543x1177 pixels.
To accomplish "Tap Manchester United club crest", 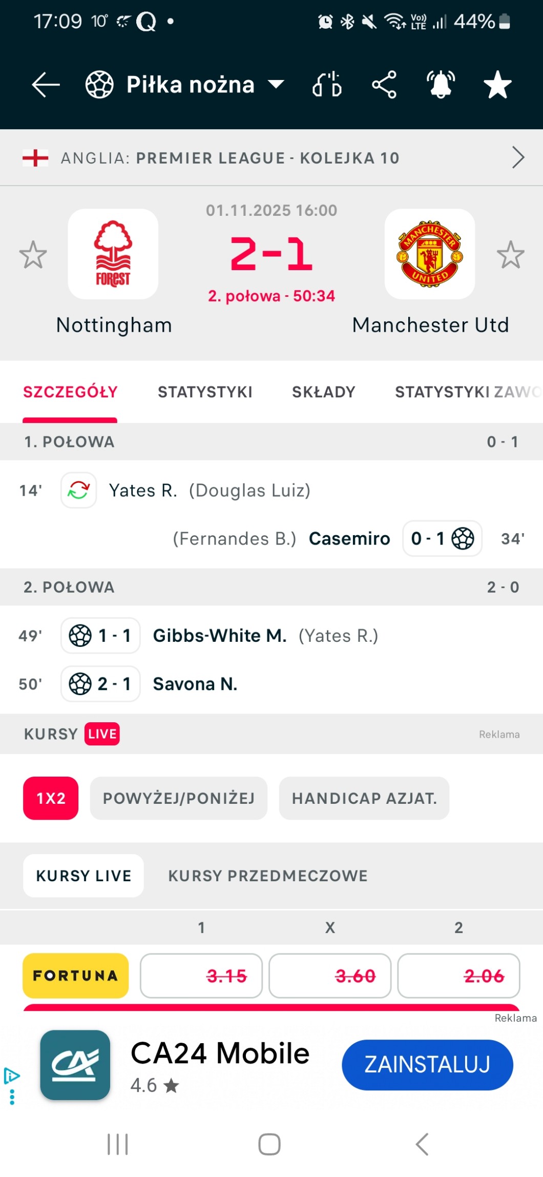I will click(x=430, y=254).
